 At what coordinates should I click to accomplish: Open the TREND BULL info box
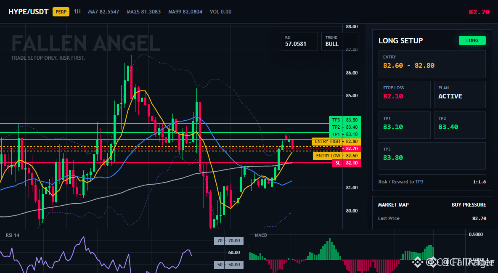click(x=339, y=41)
